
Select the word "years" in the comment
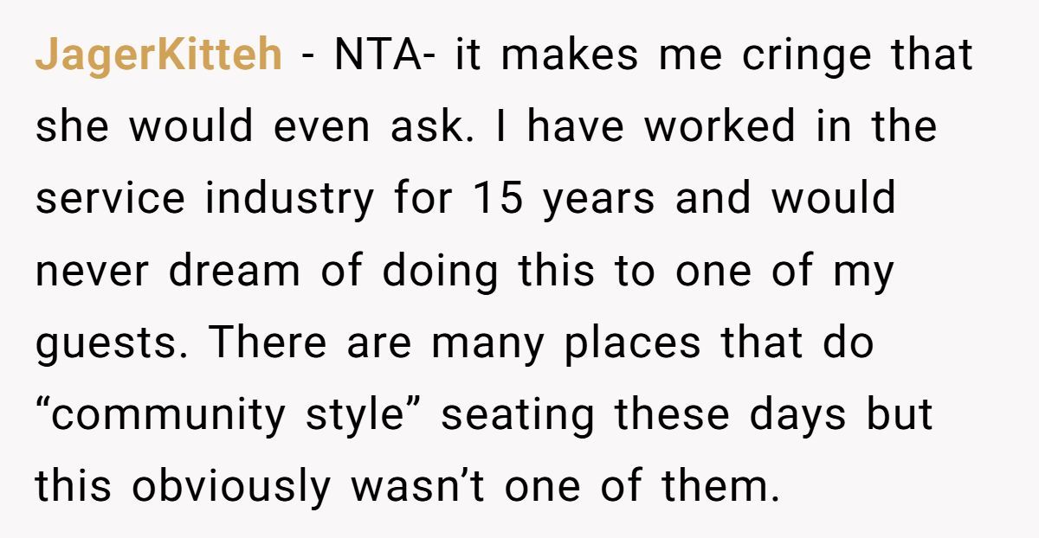(597, 200)
